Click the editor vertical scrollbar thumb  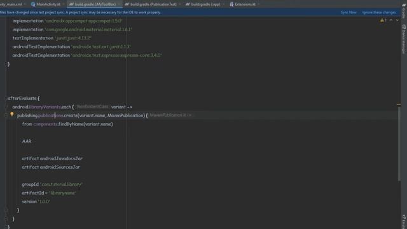click(x=399, y=143)
